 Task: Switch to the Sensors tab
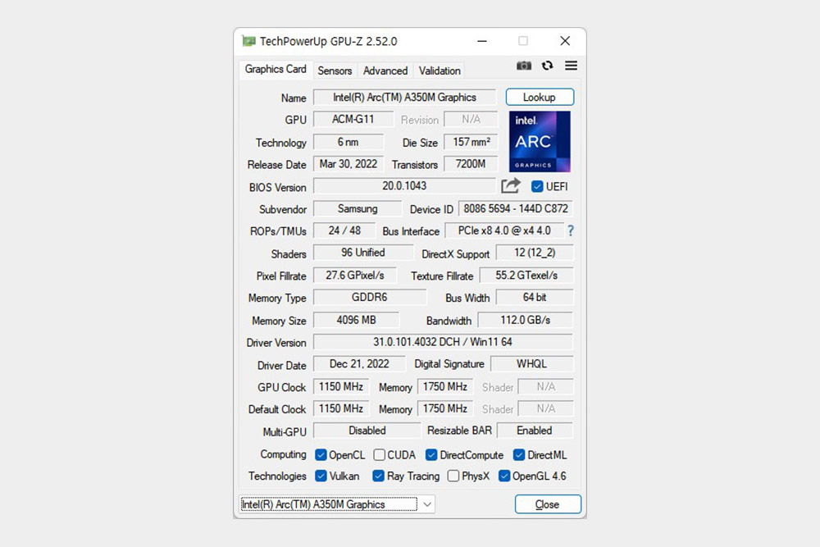point(335,71)
